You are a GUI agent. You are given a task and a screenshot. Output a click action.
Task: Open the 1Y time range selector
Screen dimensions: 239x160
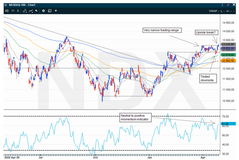(x=13, y=11)
